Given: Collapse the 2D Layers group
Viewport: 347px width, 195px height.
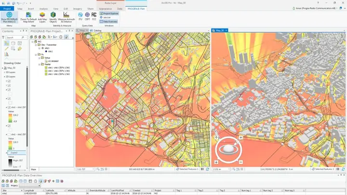Looking at the screenshot, I should pyautogui.click(x=4, y=77).
